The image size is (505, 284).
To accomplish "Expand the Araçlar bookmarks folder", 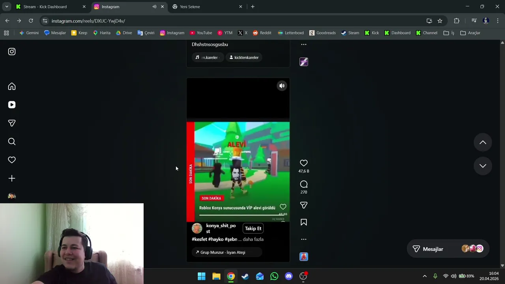I will click(470, 33).
